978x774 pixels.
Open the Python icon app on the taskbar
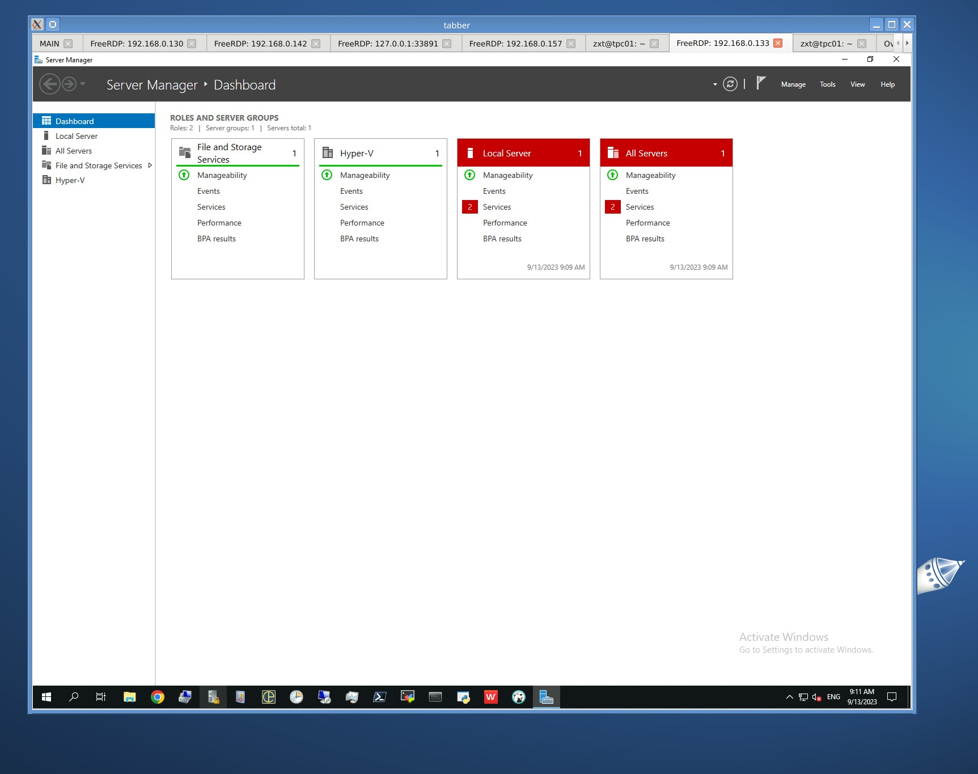(x=463, y=697)
